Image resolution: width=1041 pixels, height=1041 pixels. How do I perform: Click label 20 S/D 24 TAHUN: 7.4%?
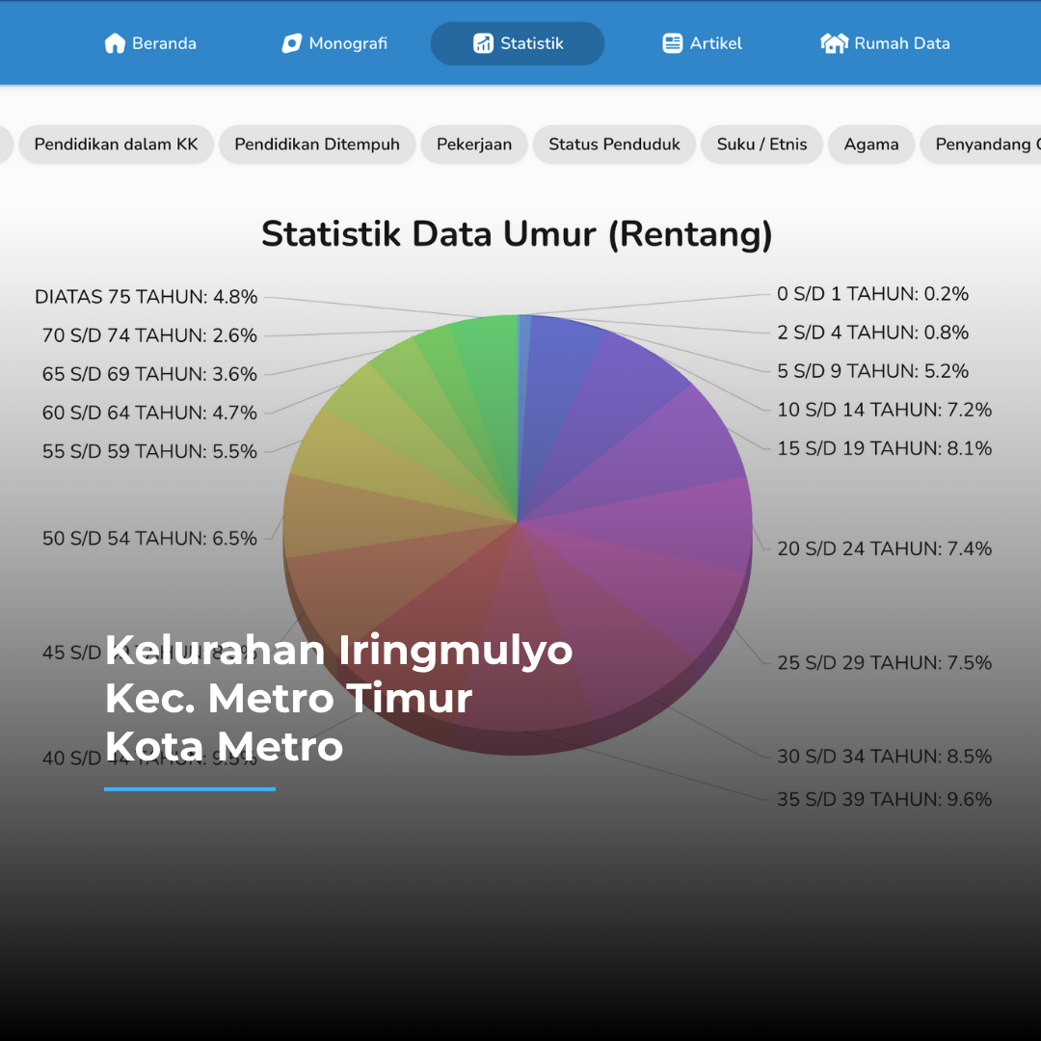click(x=884, y=548)
